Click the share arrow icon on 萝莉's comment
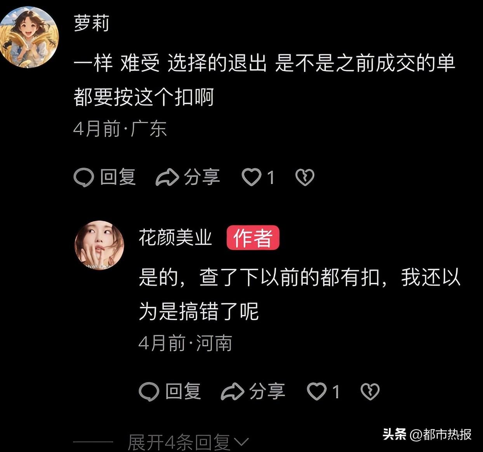Image resolution: width=483 pixels, height=452 pixels. tap(167, 177)
